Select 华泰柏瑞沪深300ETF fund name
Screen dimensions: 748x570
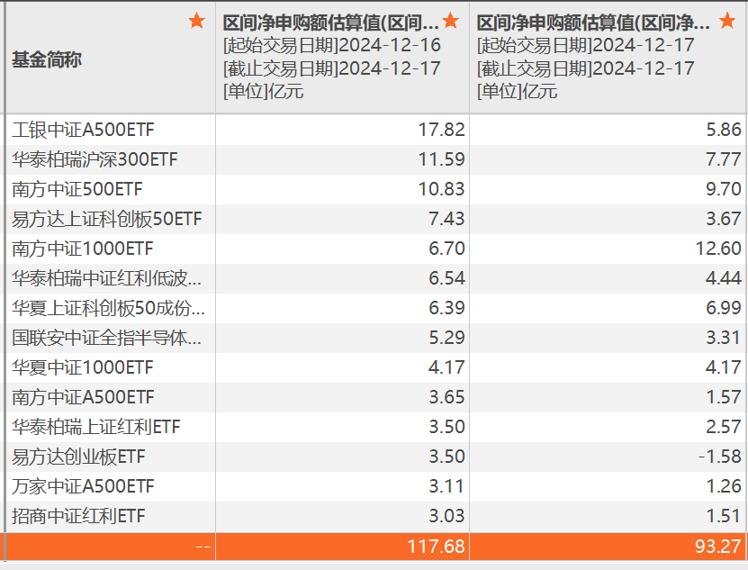[x=95, y=159]
